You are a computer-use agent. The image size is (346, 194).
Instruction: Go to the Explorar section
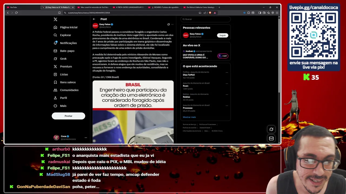[62, 35]
